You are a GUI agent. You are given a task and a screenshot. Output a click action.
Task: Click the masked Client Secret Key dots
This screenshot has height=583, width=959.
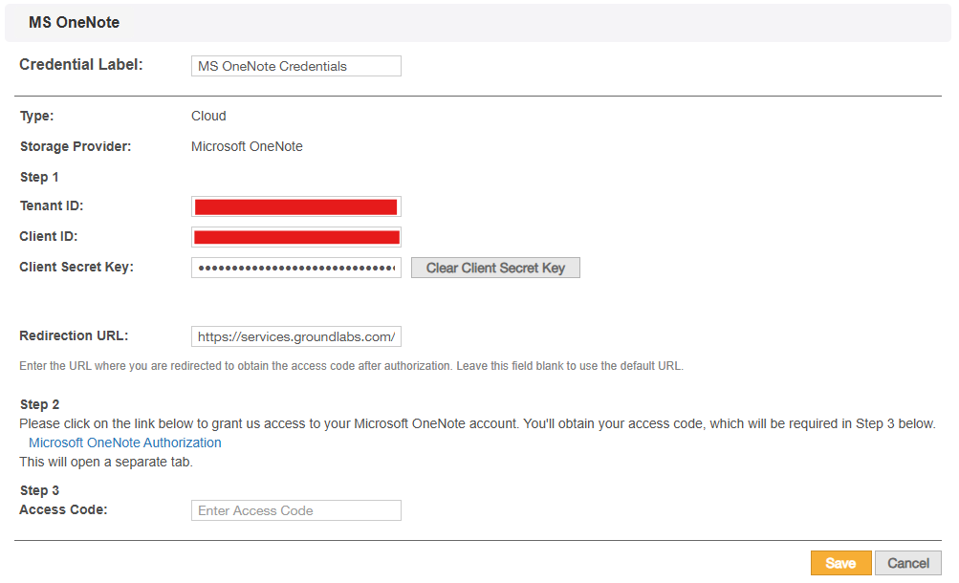click(x=295, y=267)
